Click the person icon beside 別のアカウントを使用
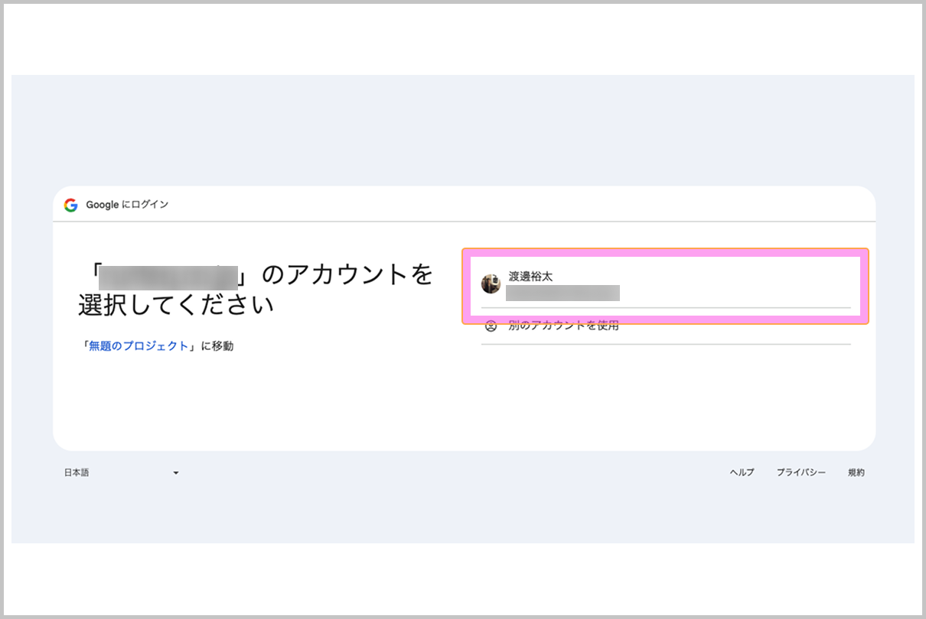This screenshot has width=926, height=619. (x=491, y=326)
